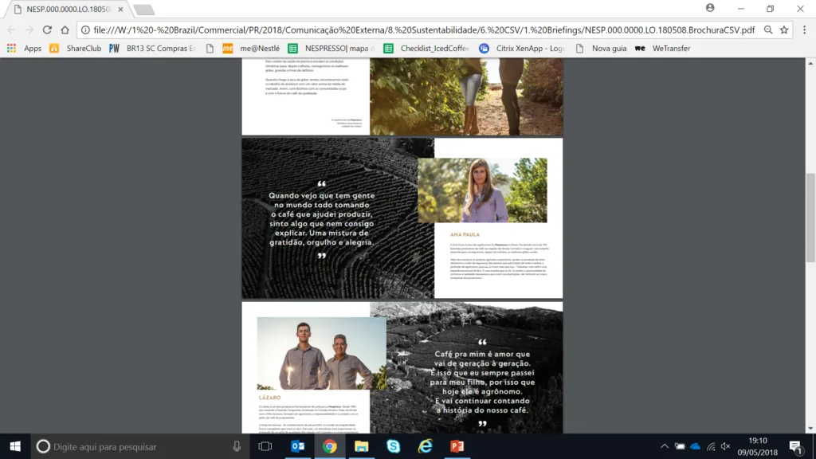Launch Skype from the taskbar

click(x=394, y=446)
